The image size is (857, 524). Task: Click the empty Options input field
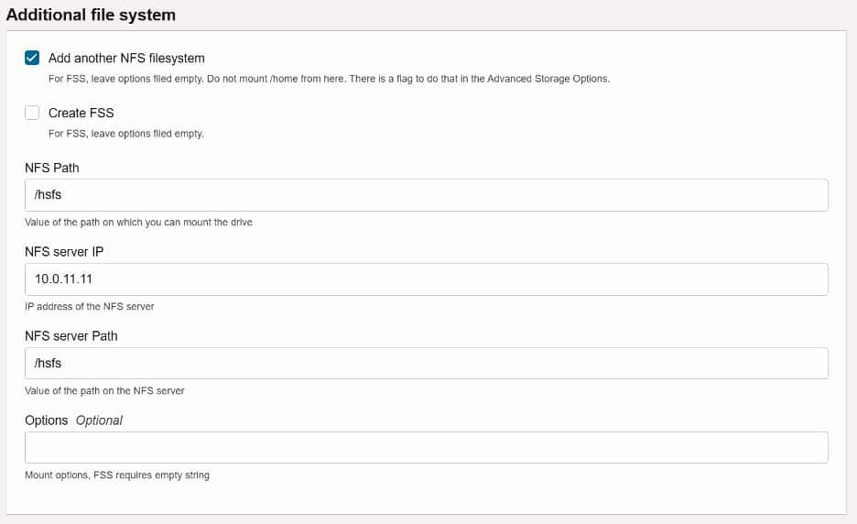(x=426, y=447)
